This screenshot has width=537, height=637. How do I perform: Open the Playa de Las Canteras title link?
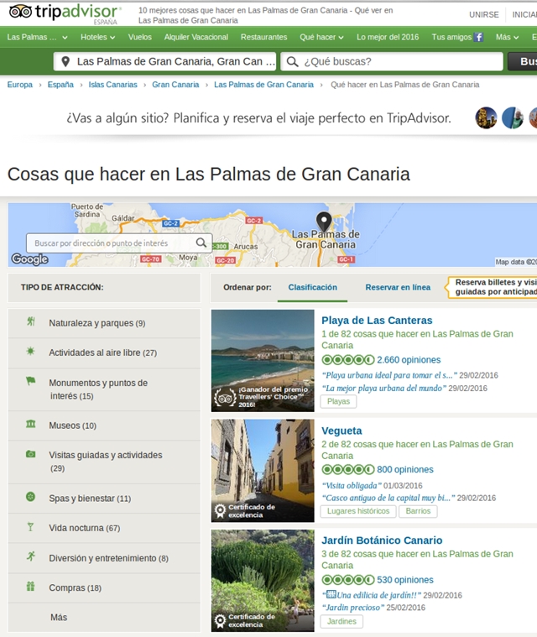tap(377, 321)
